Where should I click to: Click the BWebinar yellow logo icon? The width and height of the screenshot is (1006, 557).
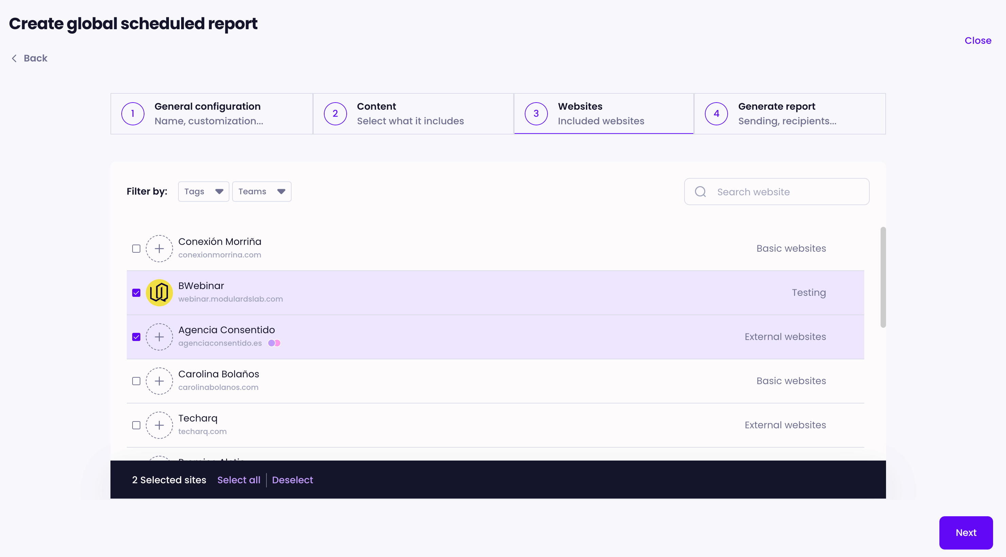[159, 292]
